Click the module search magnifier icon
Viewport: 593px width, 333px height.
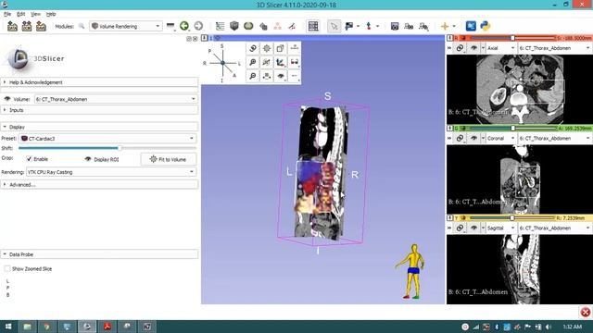point(82,26)
